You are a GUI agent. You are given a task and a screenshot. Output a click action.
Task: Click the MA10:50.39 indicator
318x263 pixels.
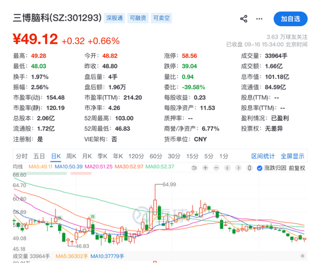pos(69,166)
